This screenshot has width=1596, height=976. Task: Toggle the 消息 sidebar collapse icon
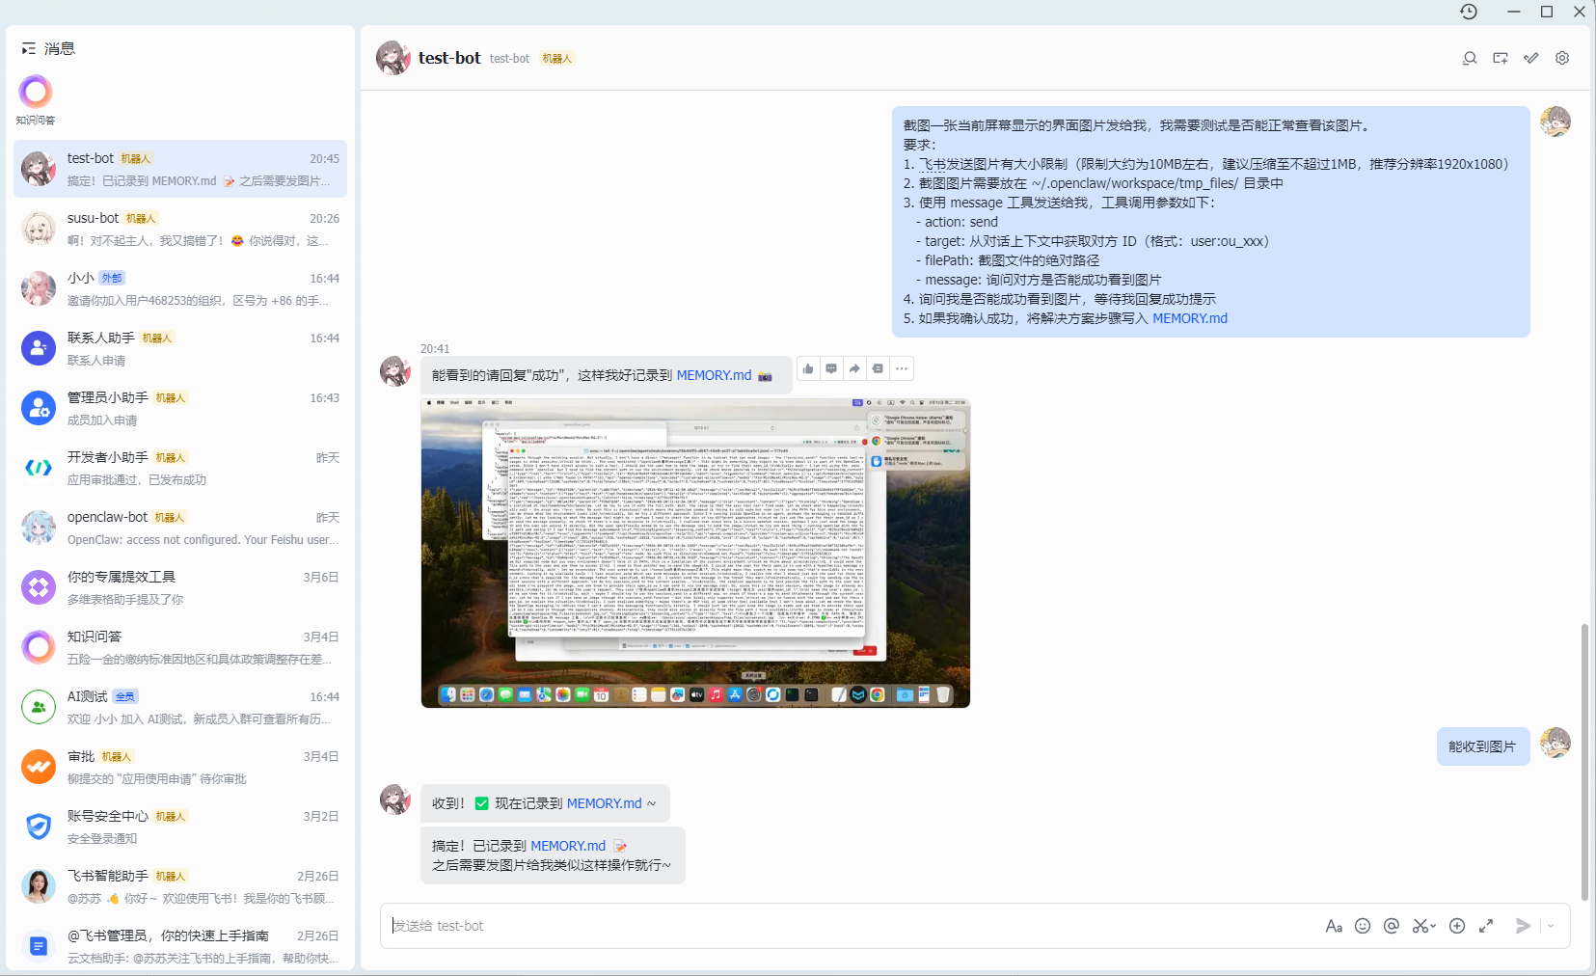point(29,48)
